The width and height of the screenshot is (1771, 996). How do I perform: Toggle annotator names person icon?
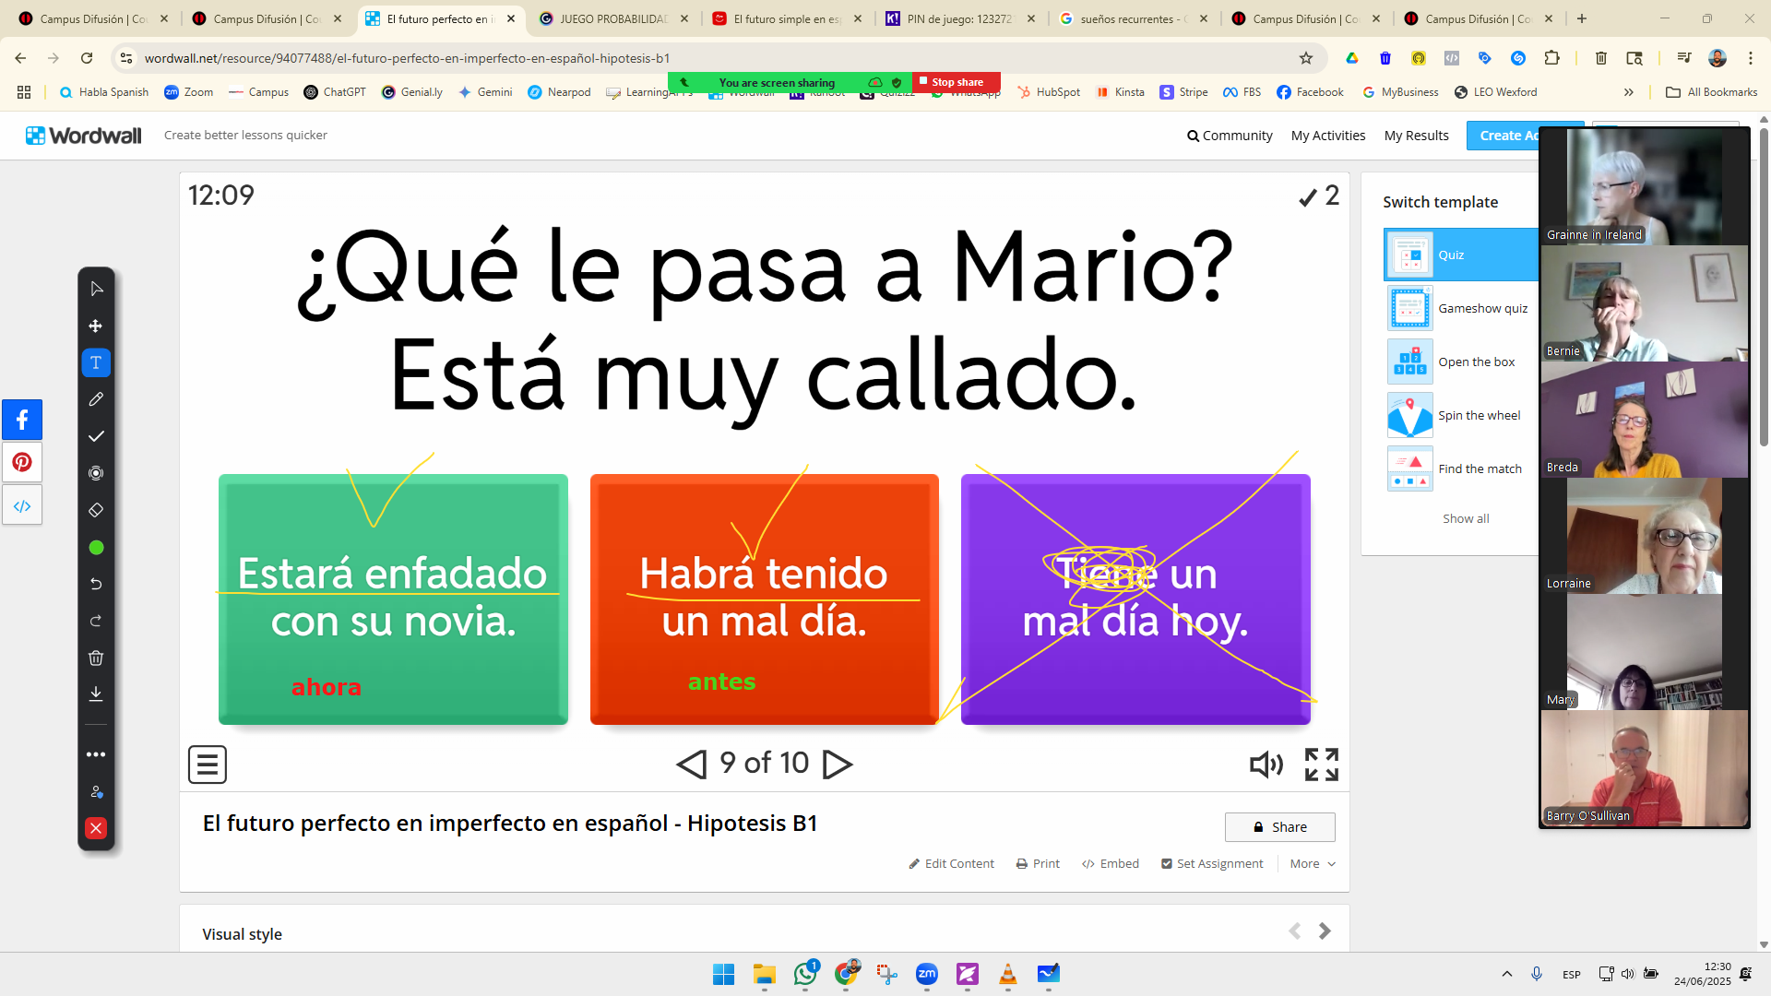[x=96, y=791]
